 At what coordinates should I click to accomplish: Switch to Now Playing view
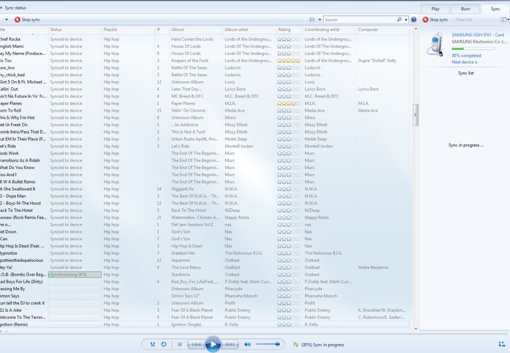[x=502, y=344]
